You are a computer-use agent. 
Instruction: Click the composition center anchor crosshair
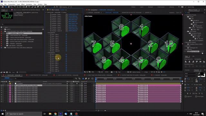[131, 44]
